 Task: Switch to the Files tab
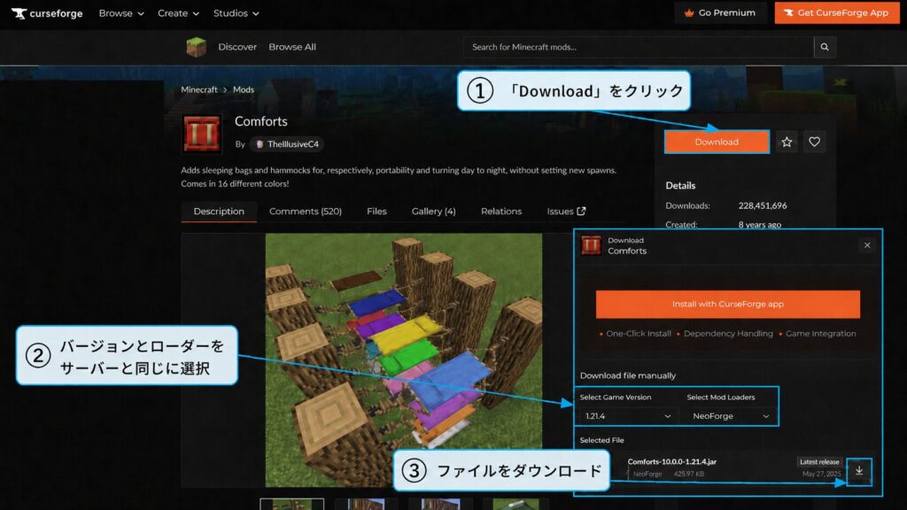click(x=376, y=211)
